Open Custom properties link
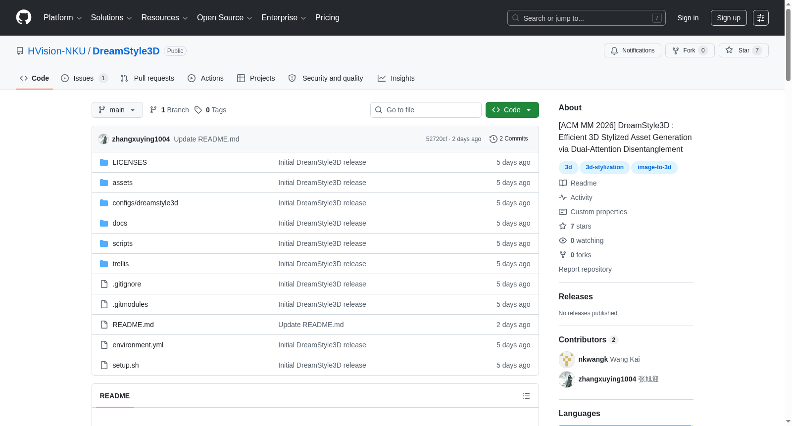Image resolution: width=792 pixels, height=426 pixels. pyautogui.click(x=593, y=212)
